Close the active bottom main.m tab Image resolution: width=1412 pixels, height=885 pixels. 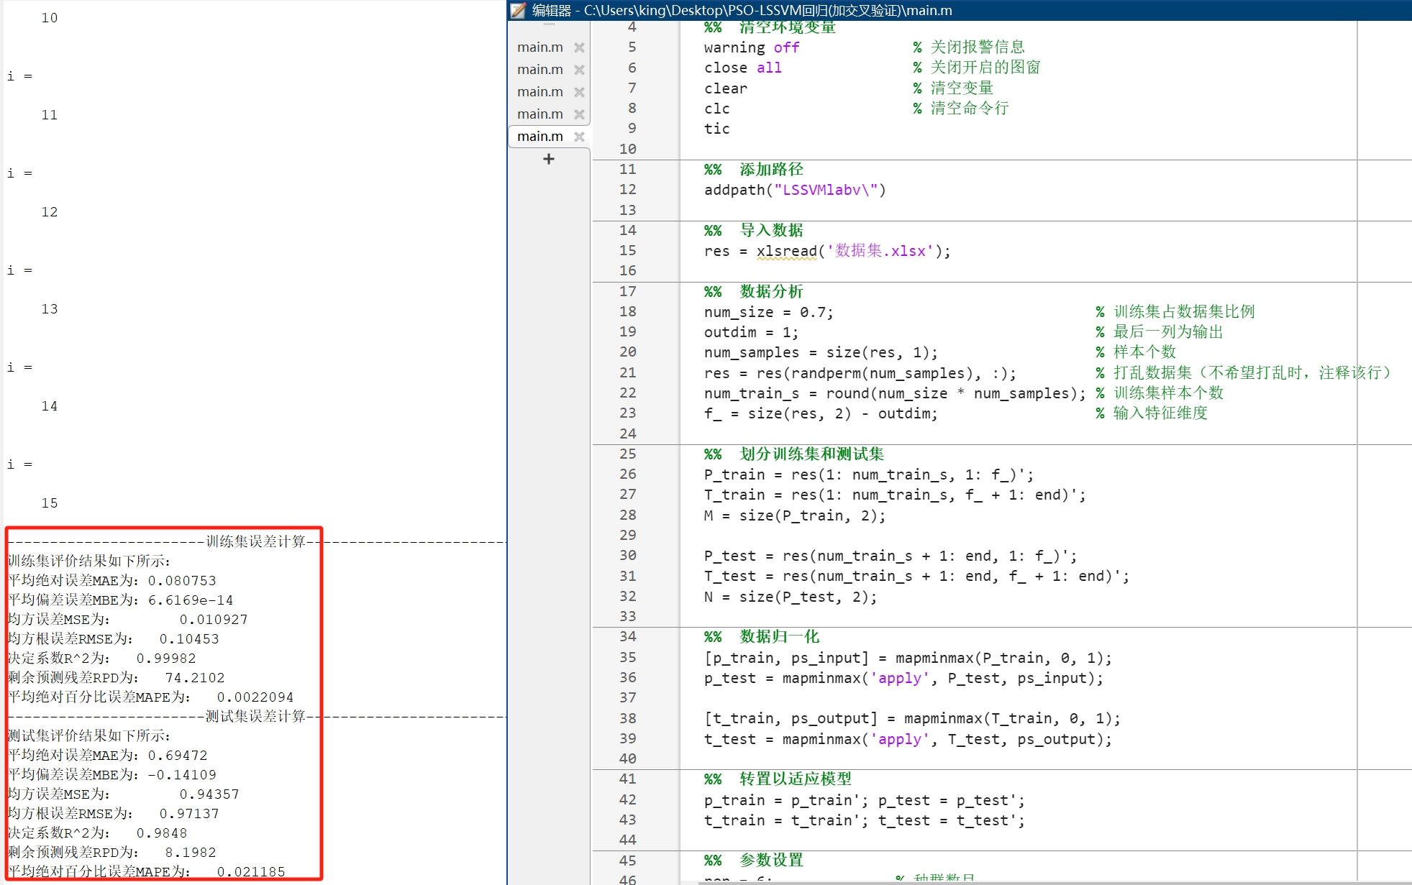pyautogui.click(x=579, y=137)
